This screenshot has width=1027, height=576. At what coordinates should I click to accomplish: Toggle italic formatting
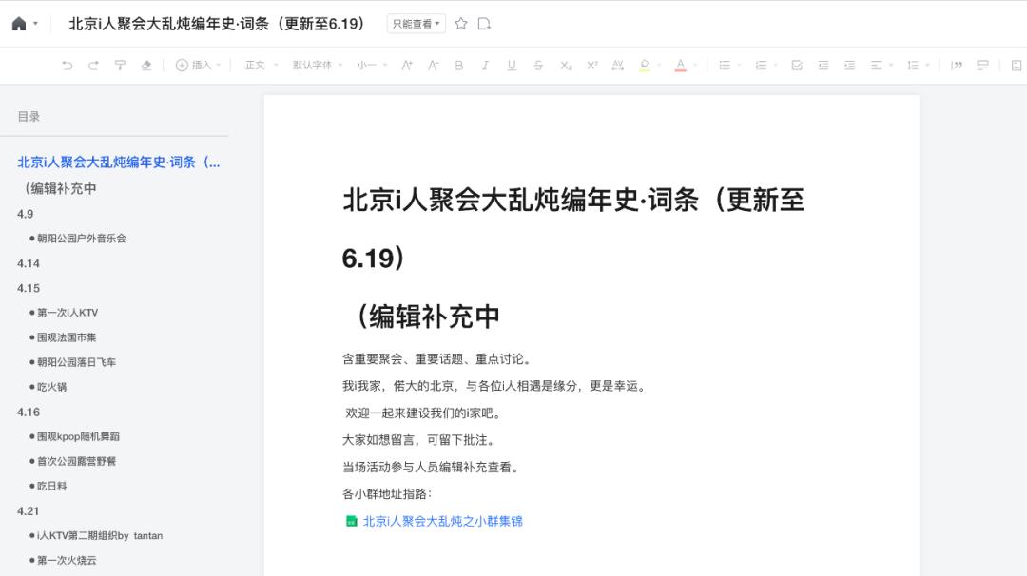485,65
